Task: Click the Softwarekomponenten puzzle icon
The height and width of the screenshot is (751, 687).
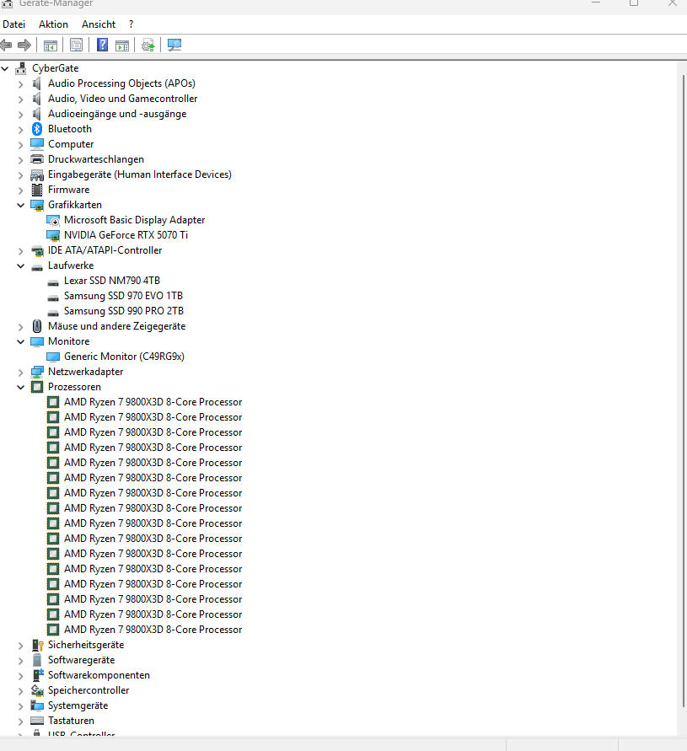Action: pyautogui.click(x=37, y=675)
